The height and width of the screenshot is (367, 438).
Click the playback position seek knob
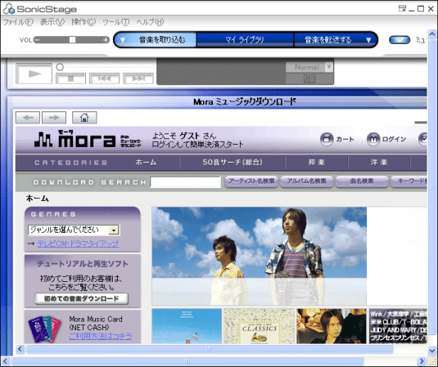pyautogui.click(x=60, y=67)
